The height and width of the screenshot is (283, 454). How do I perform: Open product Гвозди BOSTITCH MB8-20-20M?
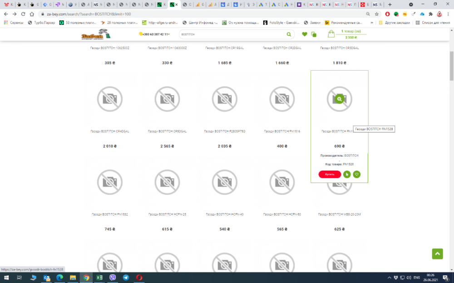click(339, 215)
